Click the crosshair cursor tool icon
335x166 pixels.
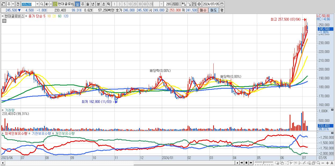[291, 163]
